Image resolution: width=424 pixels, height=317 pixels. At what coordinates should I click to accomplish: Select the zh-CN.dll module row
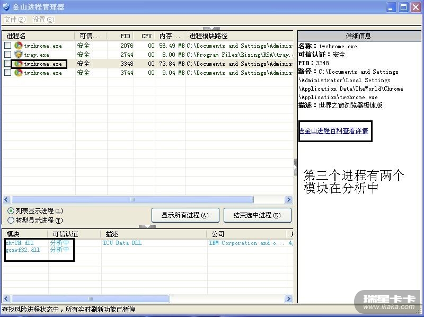[x=147, y=243]
